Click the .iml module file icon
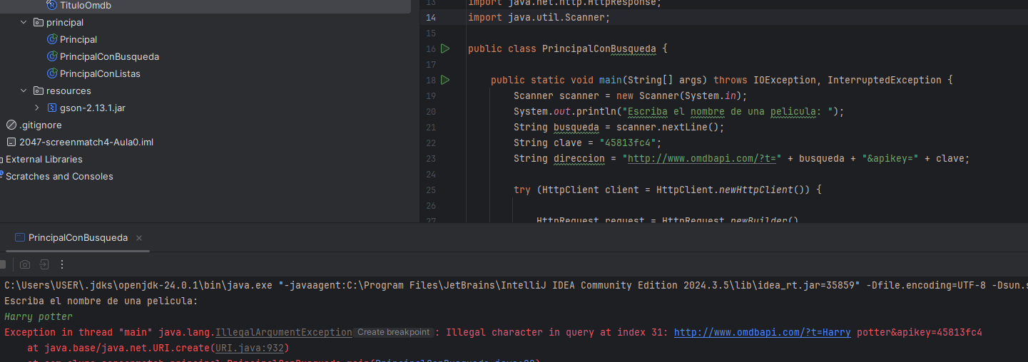Image resolution: width=1028 pixels, height=362 pixels. pyautogui.click(x=11, y=142)
